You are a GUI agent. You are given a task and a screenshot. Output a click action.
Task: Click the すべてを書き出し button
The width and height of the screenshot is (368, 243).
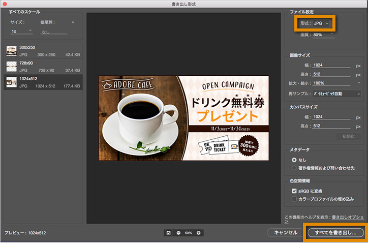click(x=335, y=233)
